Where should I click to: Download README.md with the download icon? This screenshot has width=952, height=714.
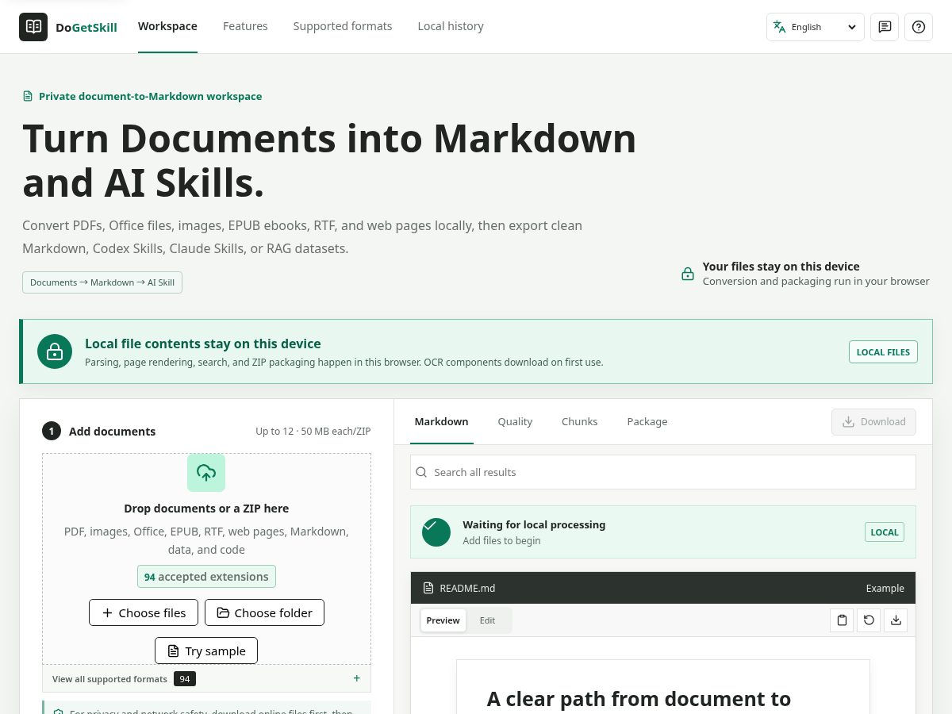896,620
